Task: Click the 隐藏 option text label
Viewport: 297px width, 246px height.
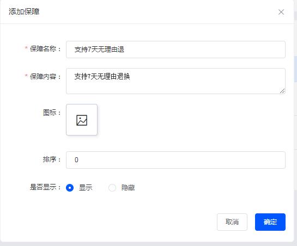Action: point(128,188)
